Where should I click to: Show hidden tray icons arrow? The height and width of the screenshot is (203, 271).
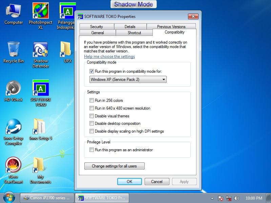point(212,198)
